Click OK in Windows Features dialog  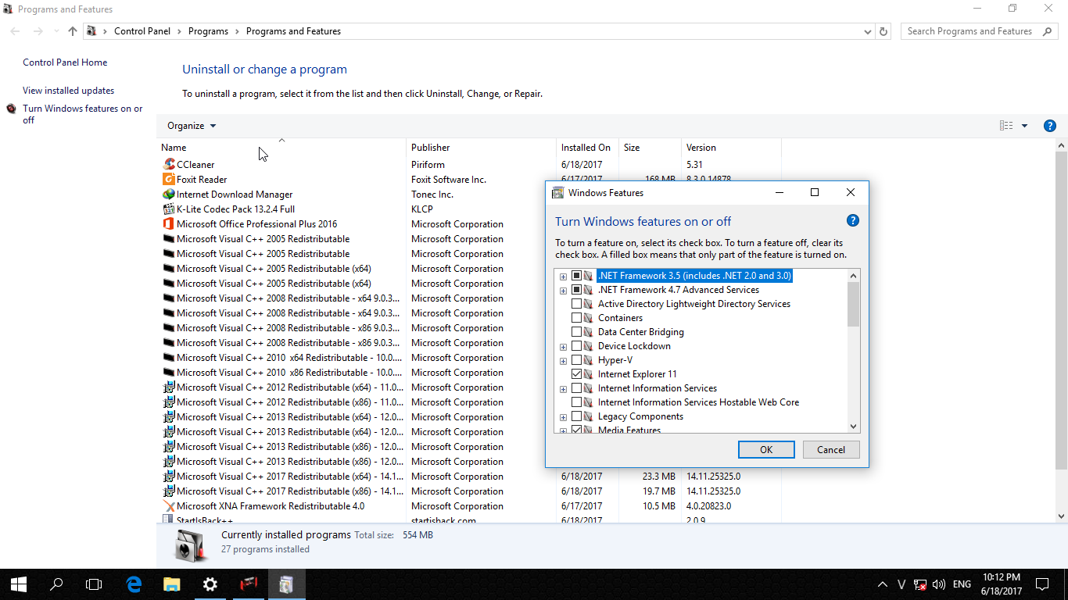[766, 449]
